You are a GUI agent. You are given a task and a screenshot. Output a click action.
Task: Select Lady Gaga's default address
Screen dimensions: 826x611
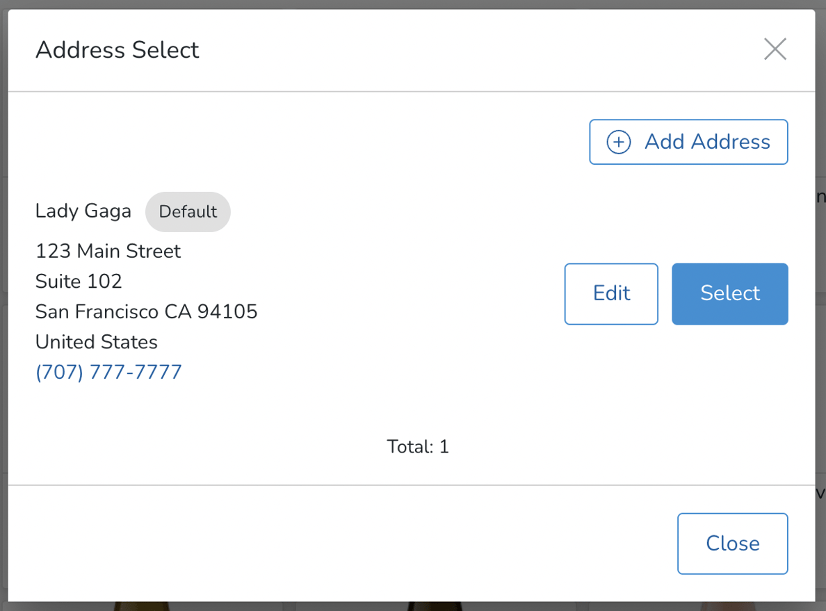click(x=729, y=293)
